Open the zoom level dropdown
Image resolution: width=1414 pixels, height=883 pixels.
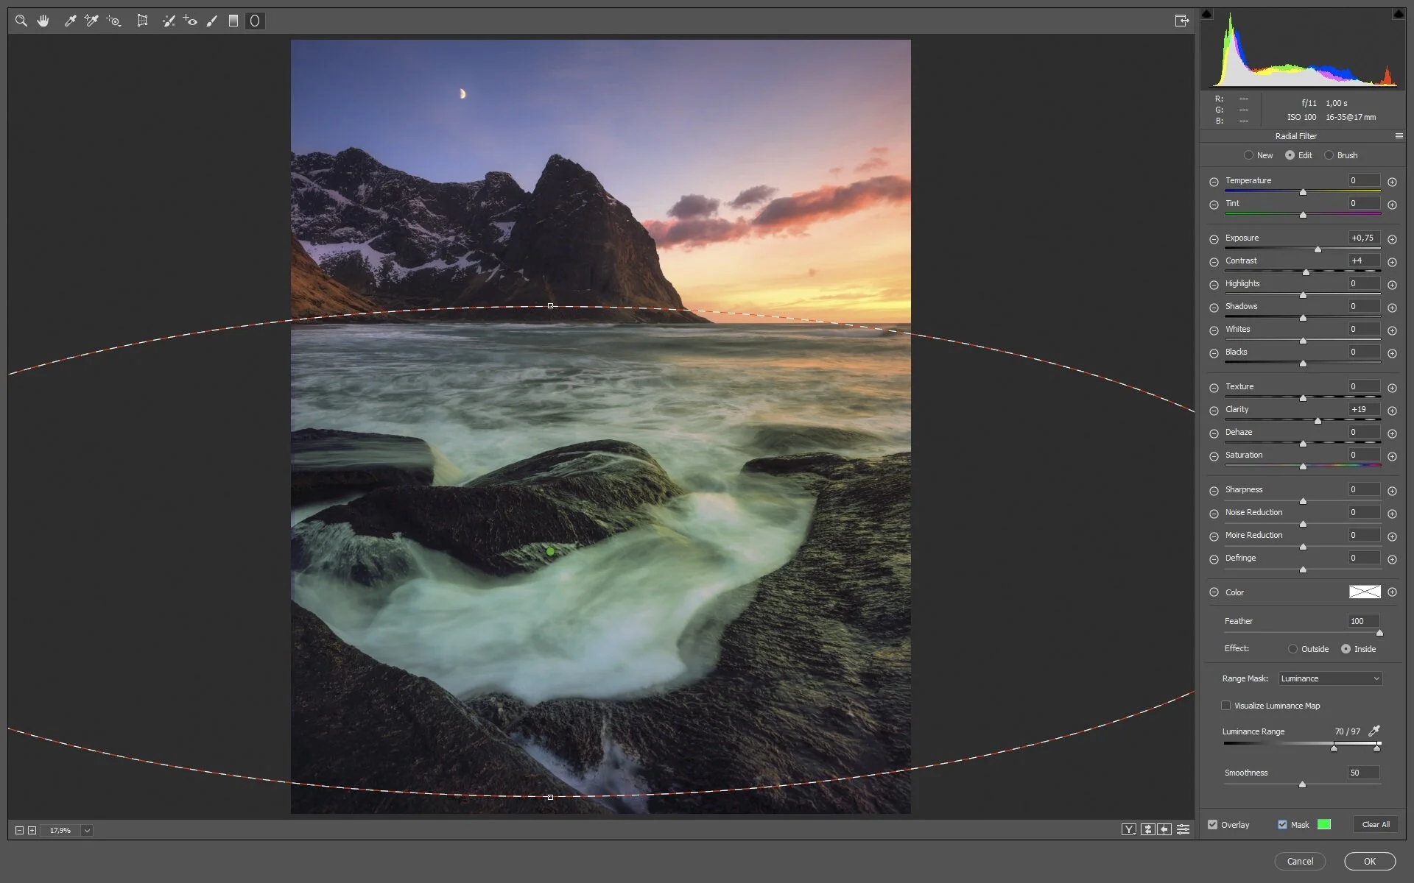pos(87,830)
